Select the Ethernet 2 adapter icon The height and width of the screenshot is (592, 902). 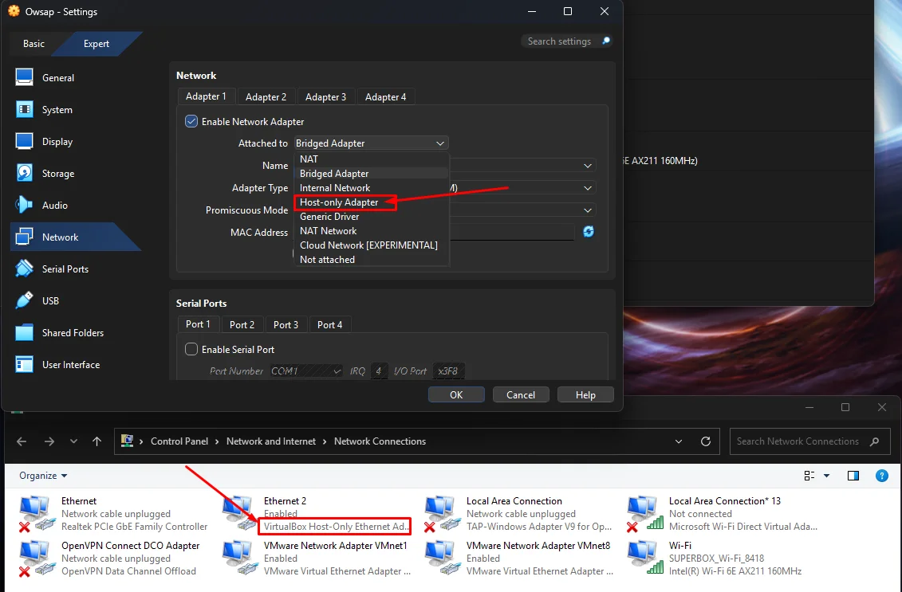tap(240, 514)
